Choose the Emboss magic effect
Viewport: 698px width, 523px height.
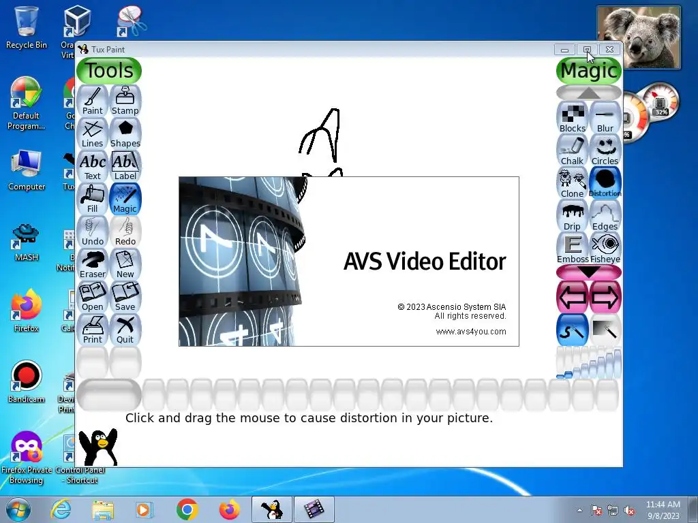(x=573, y=248)
